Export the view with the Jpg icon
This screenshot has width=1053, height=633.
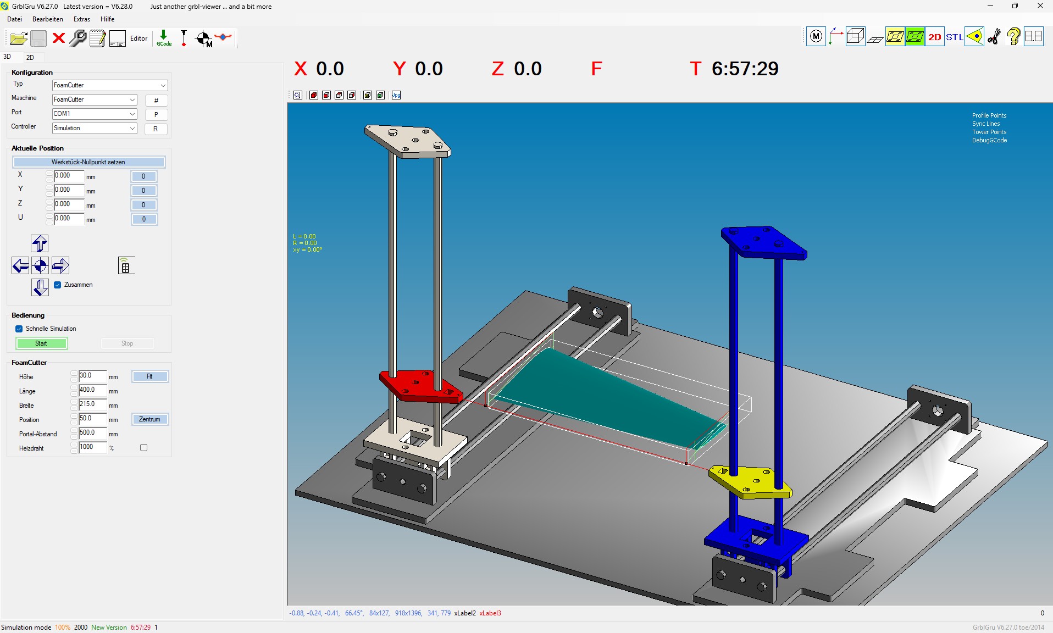tap(396, 95)
